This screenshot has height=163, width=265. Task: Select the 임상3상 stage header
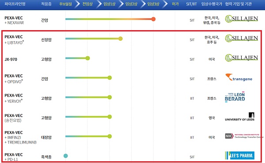pos(153,4)
